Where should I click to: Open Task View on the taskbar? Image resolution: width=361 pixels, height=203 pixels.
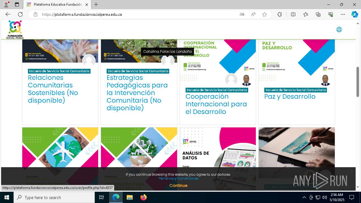(x=102, y=197)
